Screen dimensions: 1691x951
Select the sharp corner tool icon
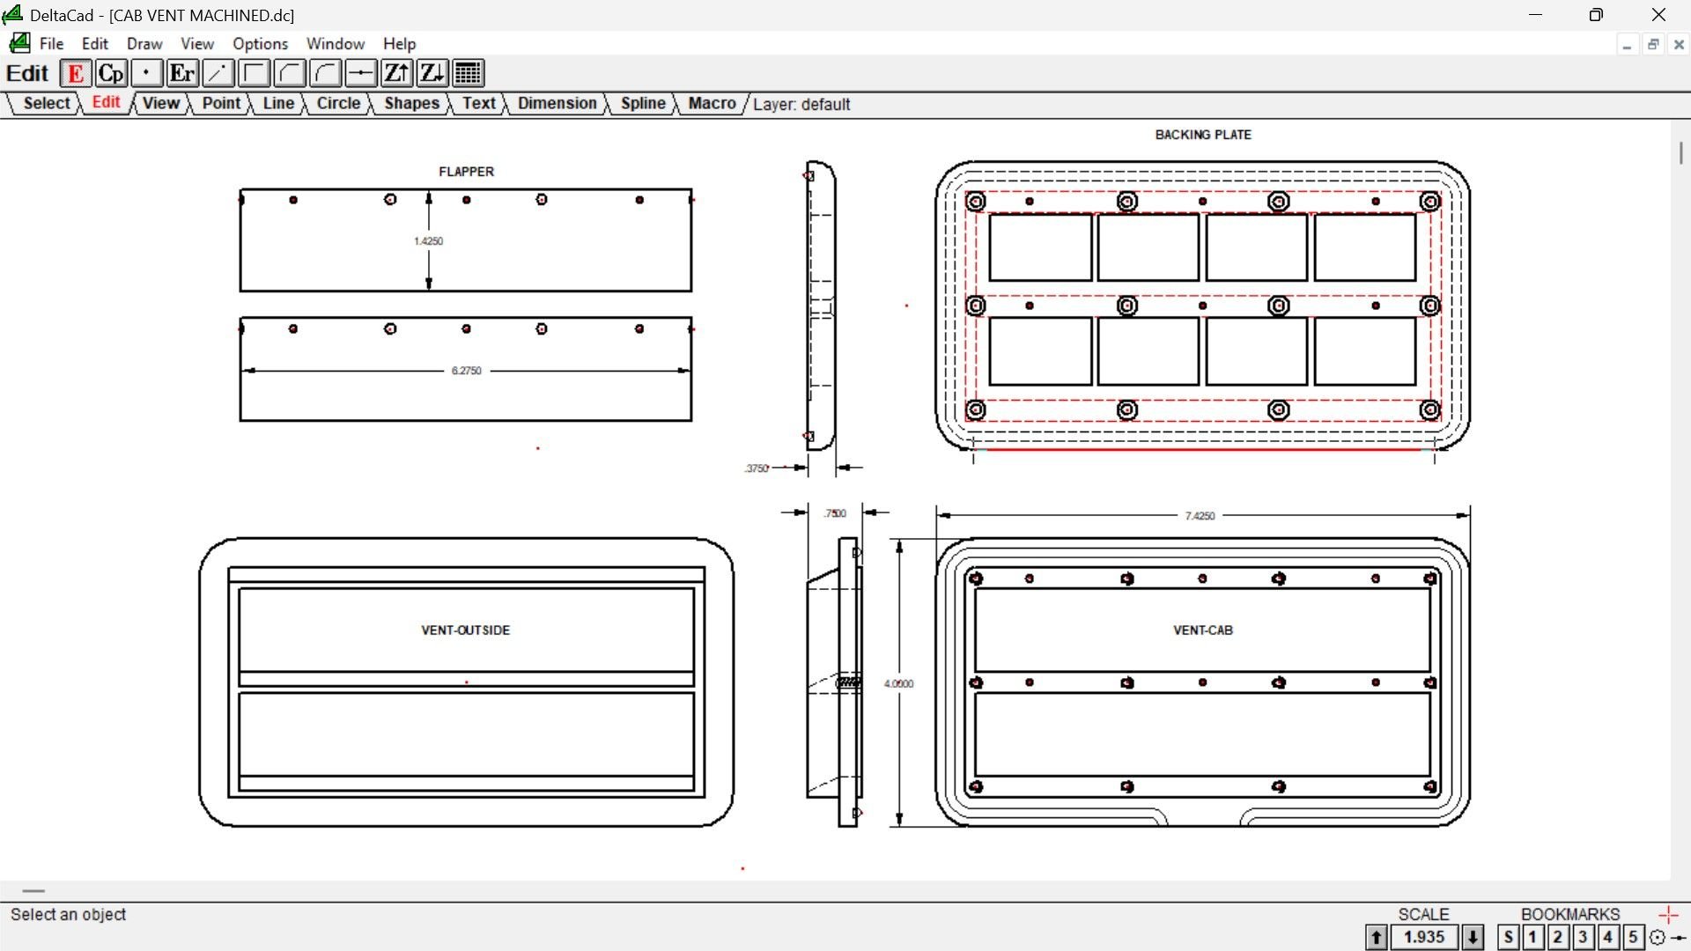coord(255,73)
